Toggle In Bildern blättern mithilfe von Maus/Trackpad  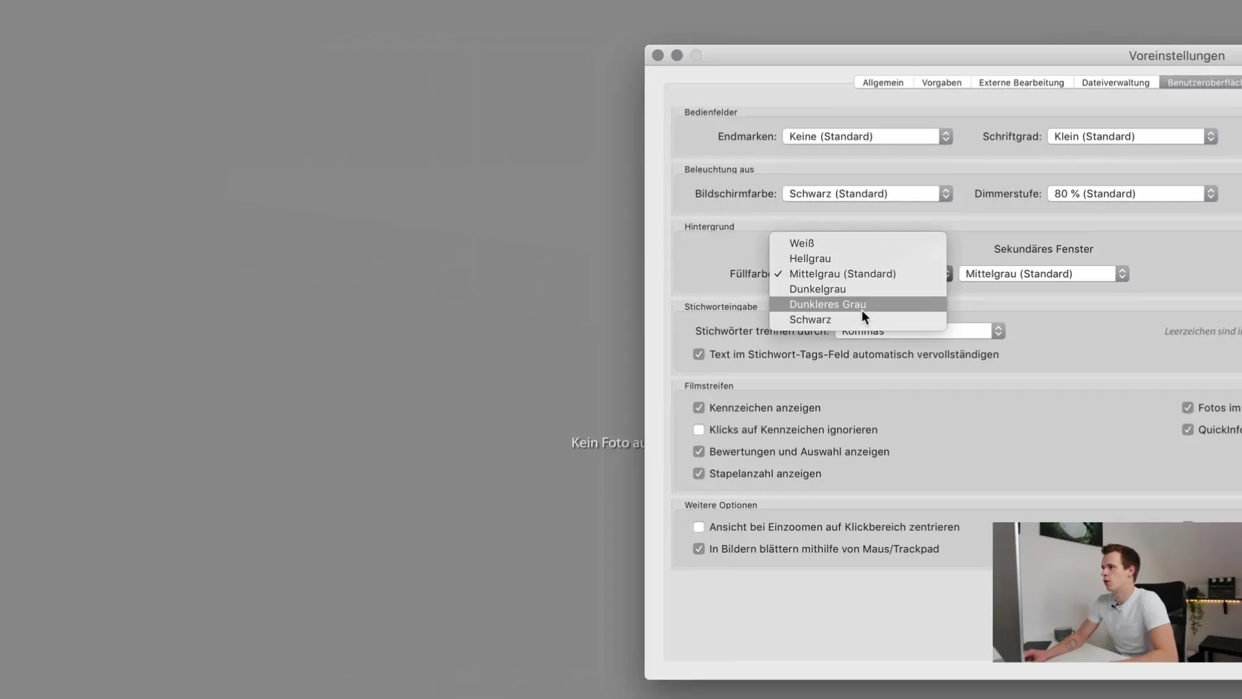[x=699, y=549]
